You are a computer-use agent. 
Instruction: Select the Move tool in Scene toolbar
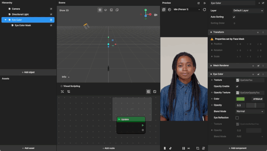100,10
